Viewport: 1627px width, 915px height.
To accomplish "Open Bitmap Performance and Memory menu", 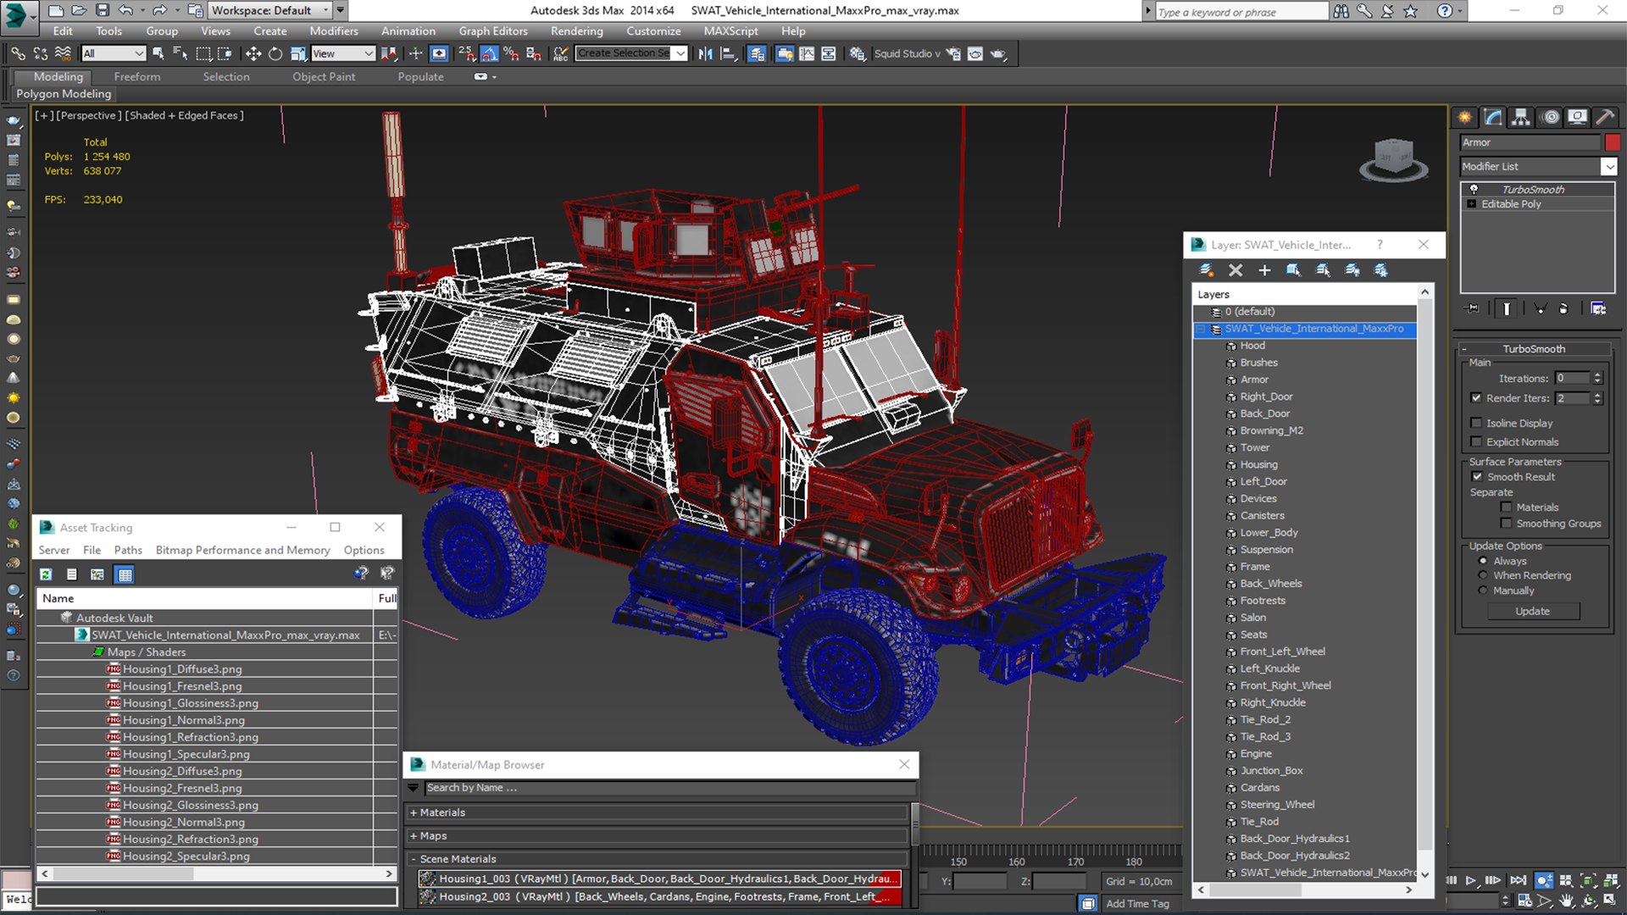I will tap(242, 551).
